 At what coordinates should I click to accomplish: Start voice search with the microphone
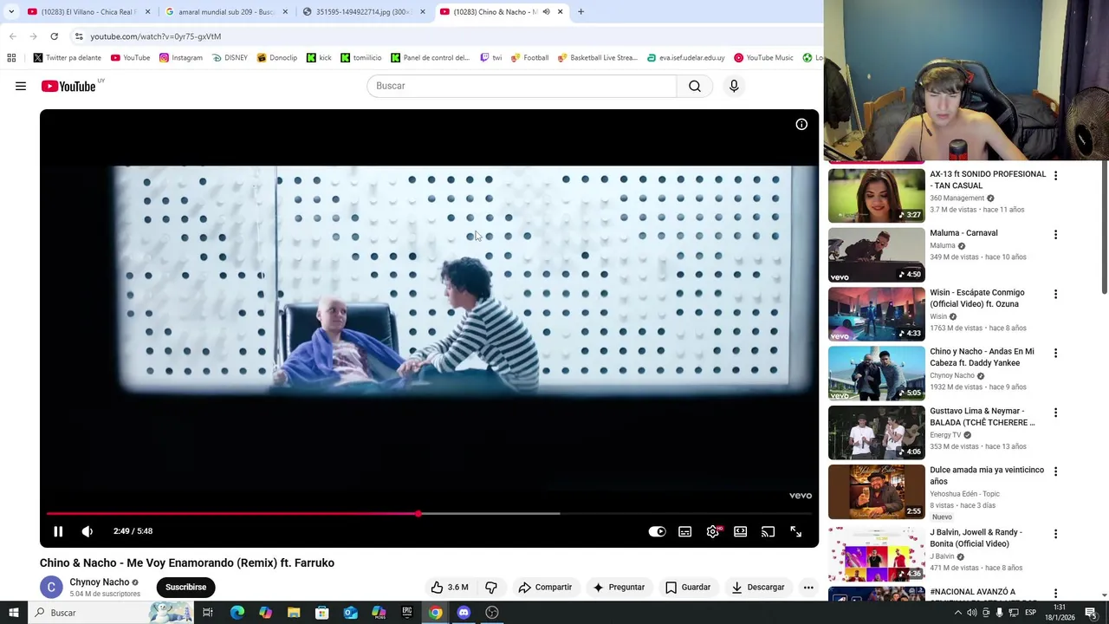[x=734, y=86]
